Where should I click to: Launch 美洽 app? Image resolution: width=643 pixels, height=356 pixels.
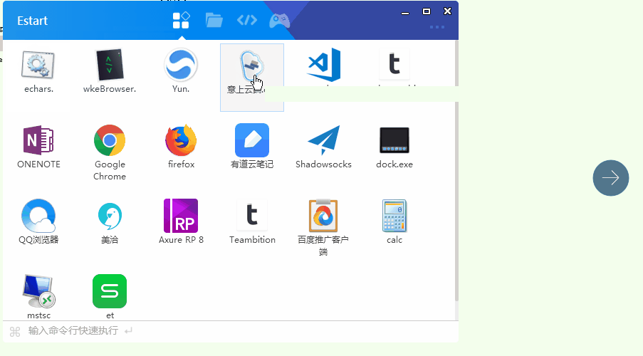[110, 216]
